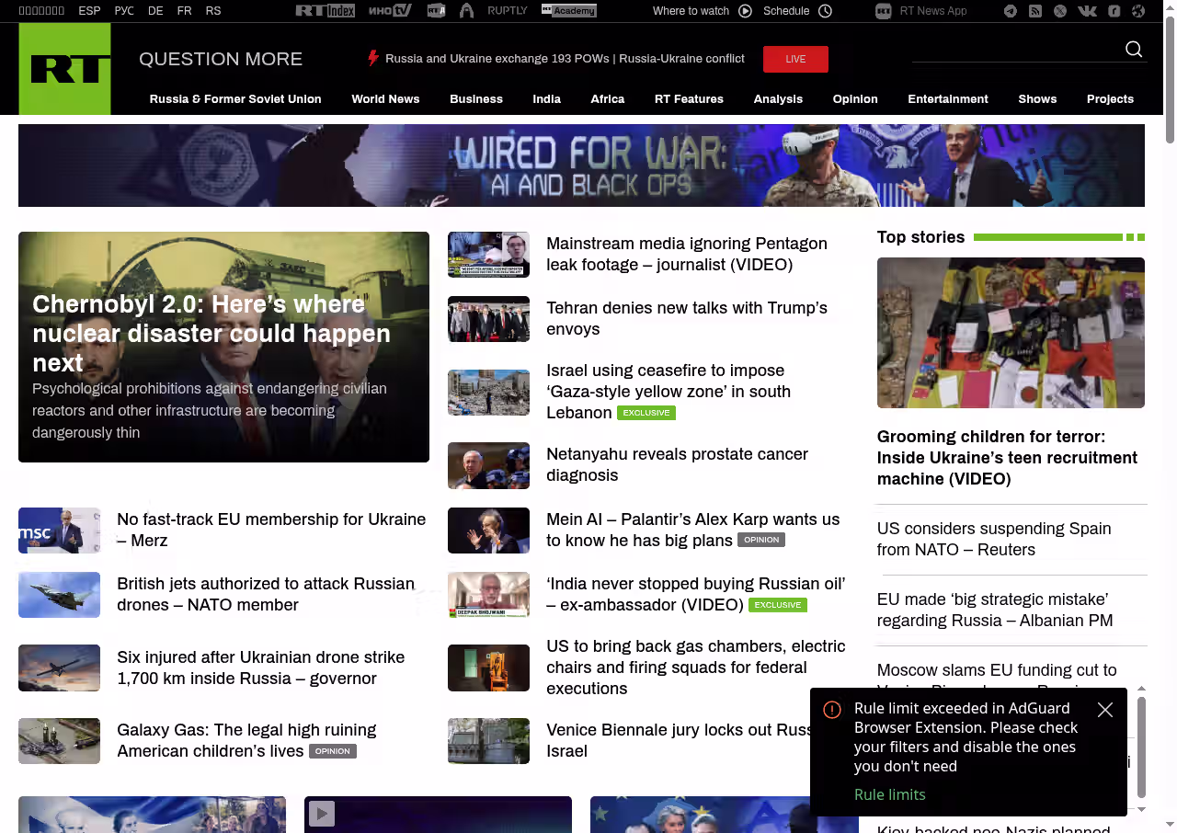Open the RT Index logo link
This screenshot has height=833, width=1177.
[x=325, y=11]
